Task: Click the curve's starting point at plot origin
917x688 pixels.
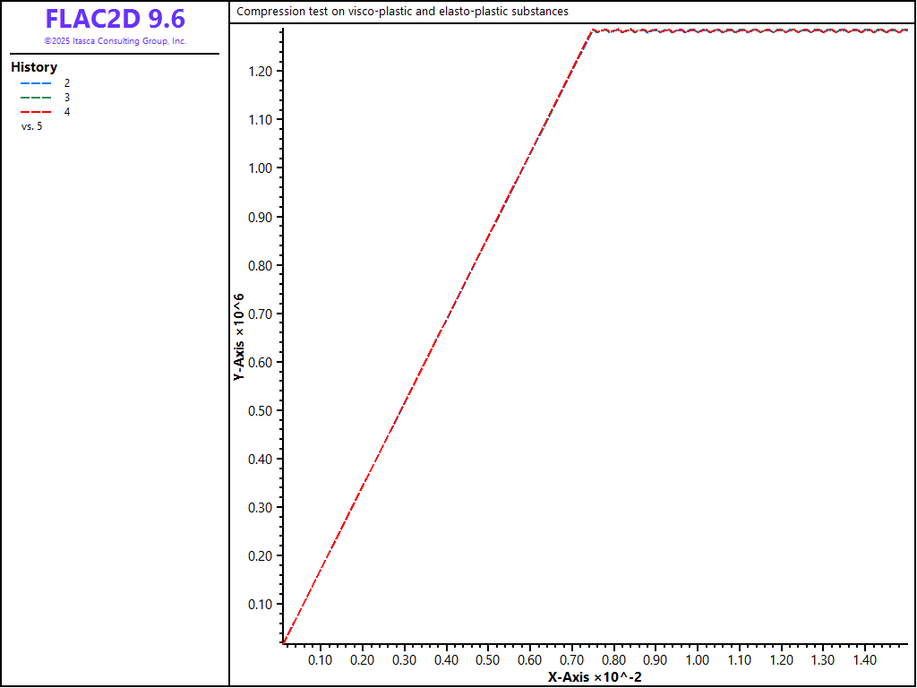Action: pyautogui.click(x=283, y=642)
